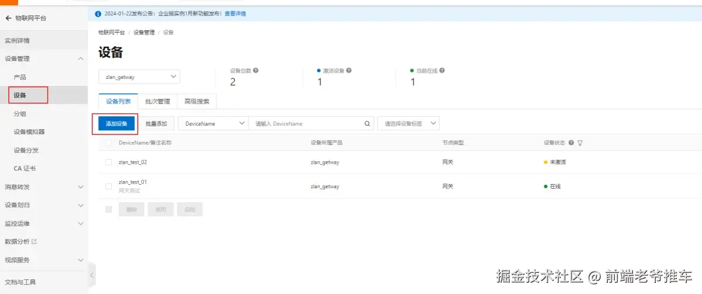Click the help icon beside 设备状态 header
This screenshot has width=702, height=294.
[x=571, y=143]
